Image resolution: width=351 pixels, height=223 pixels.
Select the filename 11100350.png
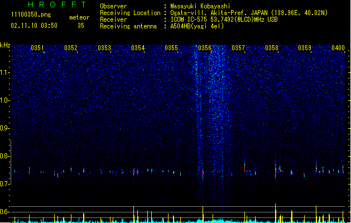coord(31,14)
